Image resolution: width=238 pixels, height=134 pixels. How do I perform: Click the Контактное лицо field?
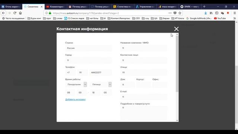pyautogui.click(x=144, y=60)
